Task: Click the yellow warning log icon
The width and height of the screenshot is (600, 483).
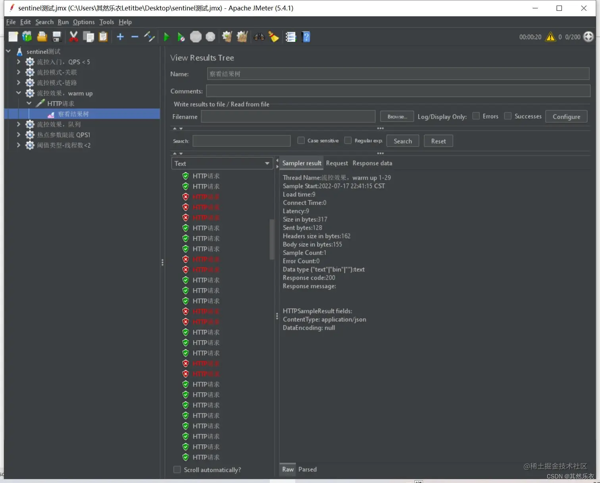Action: pos(550,37)
